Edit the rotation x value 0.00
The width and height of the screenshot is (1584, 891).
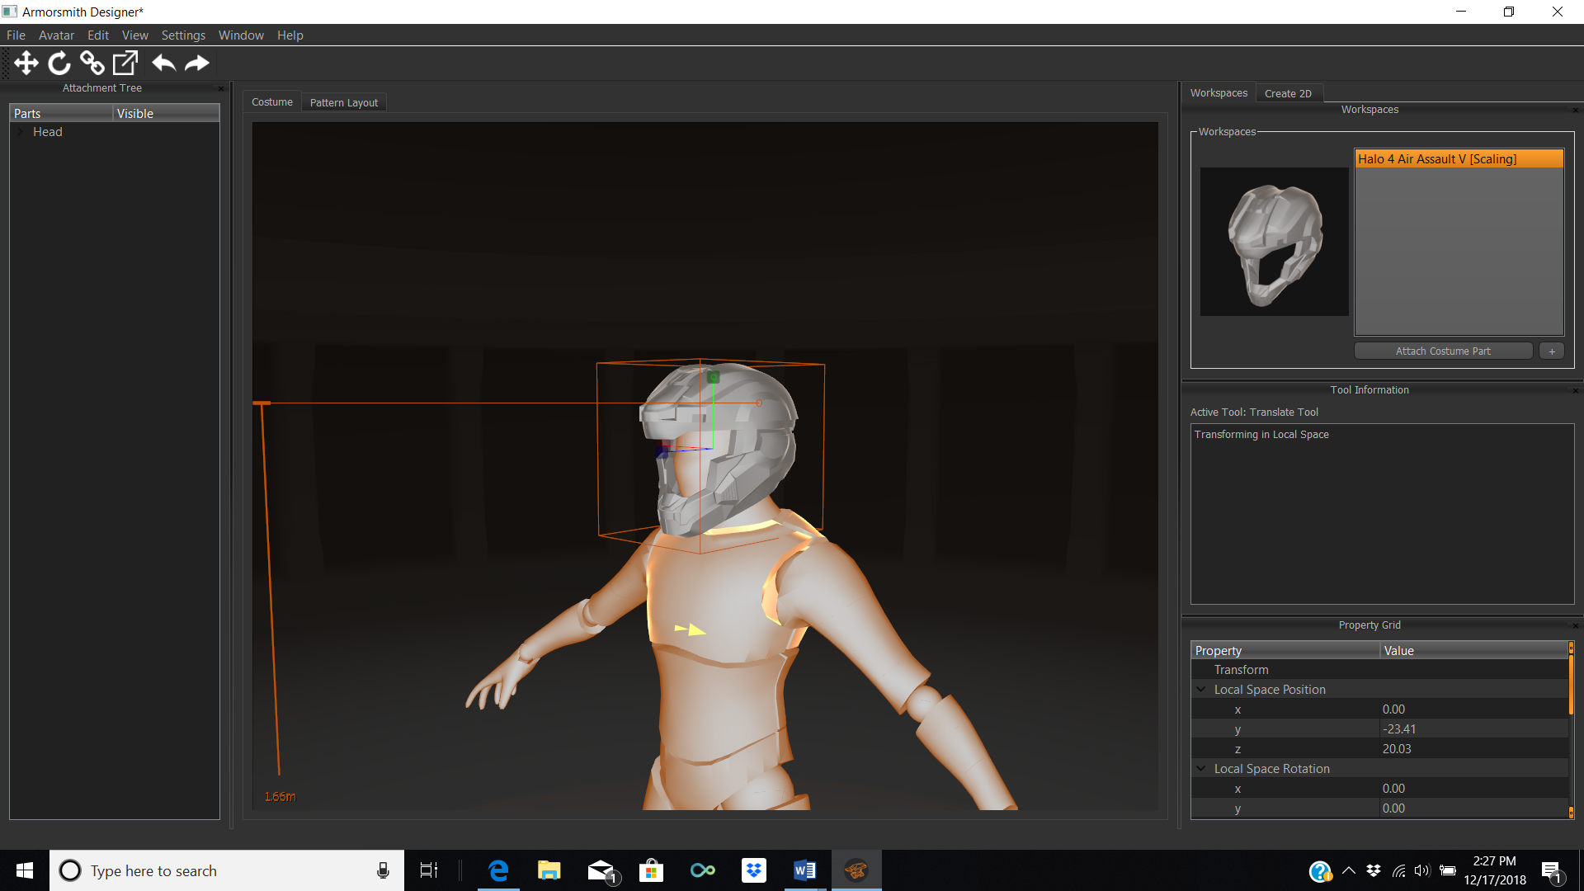pos(1473,789)
